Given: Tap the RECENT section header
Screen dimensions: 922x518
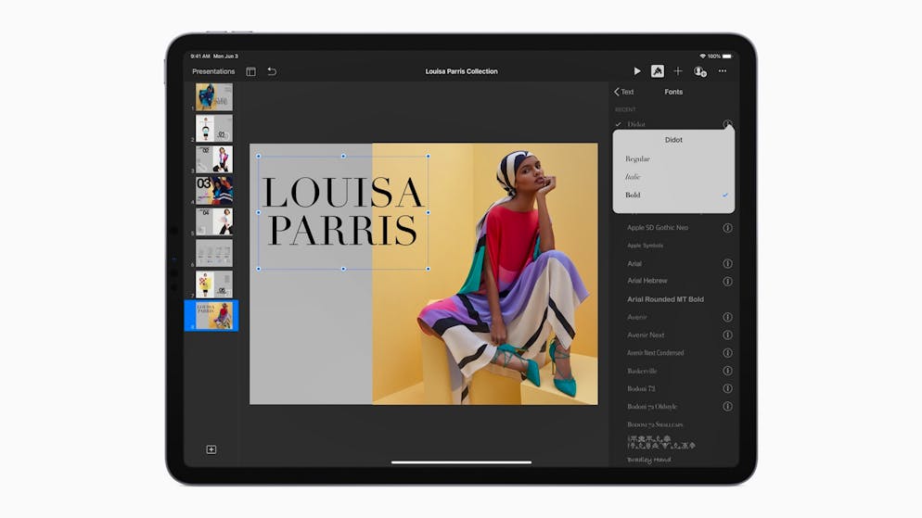Looking at the screenshot, I should click(625, 110).
